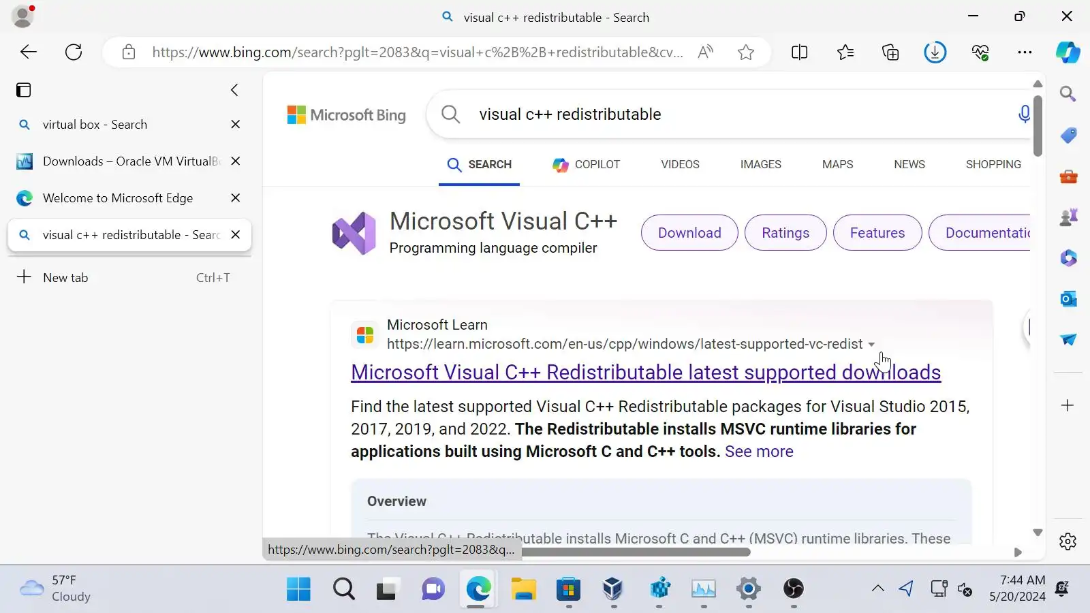1090x613 pixels.
Task: Open the Read Aloud icon in address bar
Action: click(x=706, y=52)
